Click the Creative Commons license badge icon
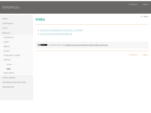The width and height of the screenshot is (151, 113). click(43, 45)
